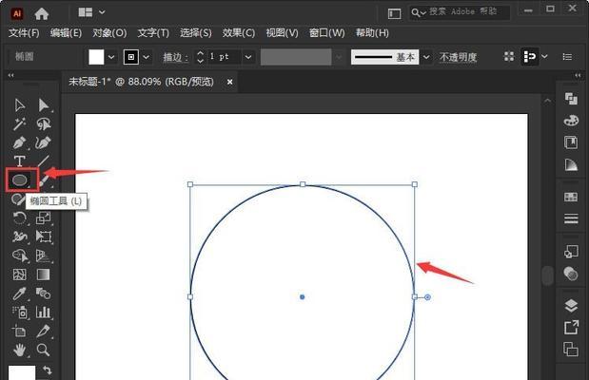
Task: Pick the Magic Wand tool
Action: click(20, 123)
